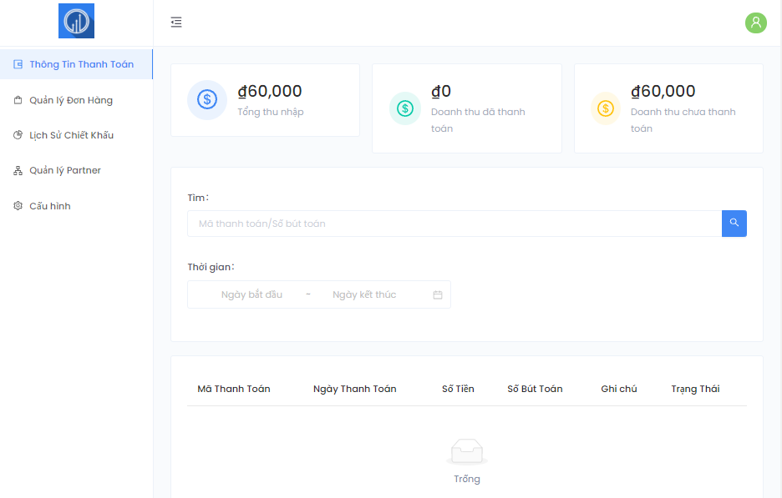The height and width of the screenshot is (498, 782).
Task: Click the yellow dollar icon for unpaid revenue
Action: [607, 108]
